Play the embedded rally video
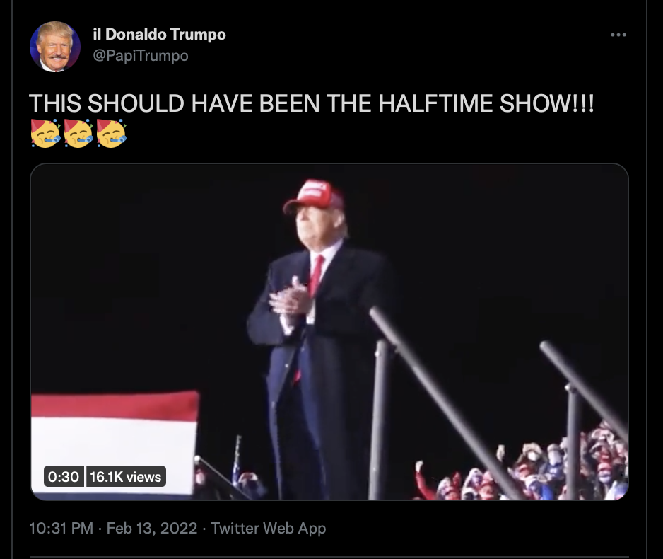This screenshot has width=663, height=559. [329, 332]
